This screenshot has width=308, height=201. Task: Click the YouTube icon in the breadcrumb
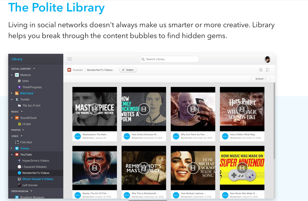point(69,70)
